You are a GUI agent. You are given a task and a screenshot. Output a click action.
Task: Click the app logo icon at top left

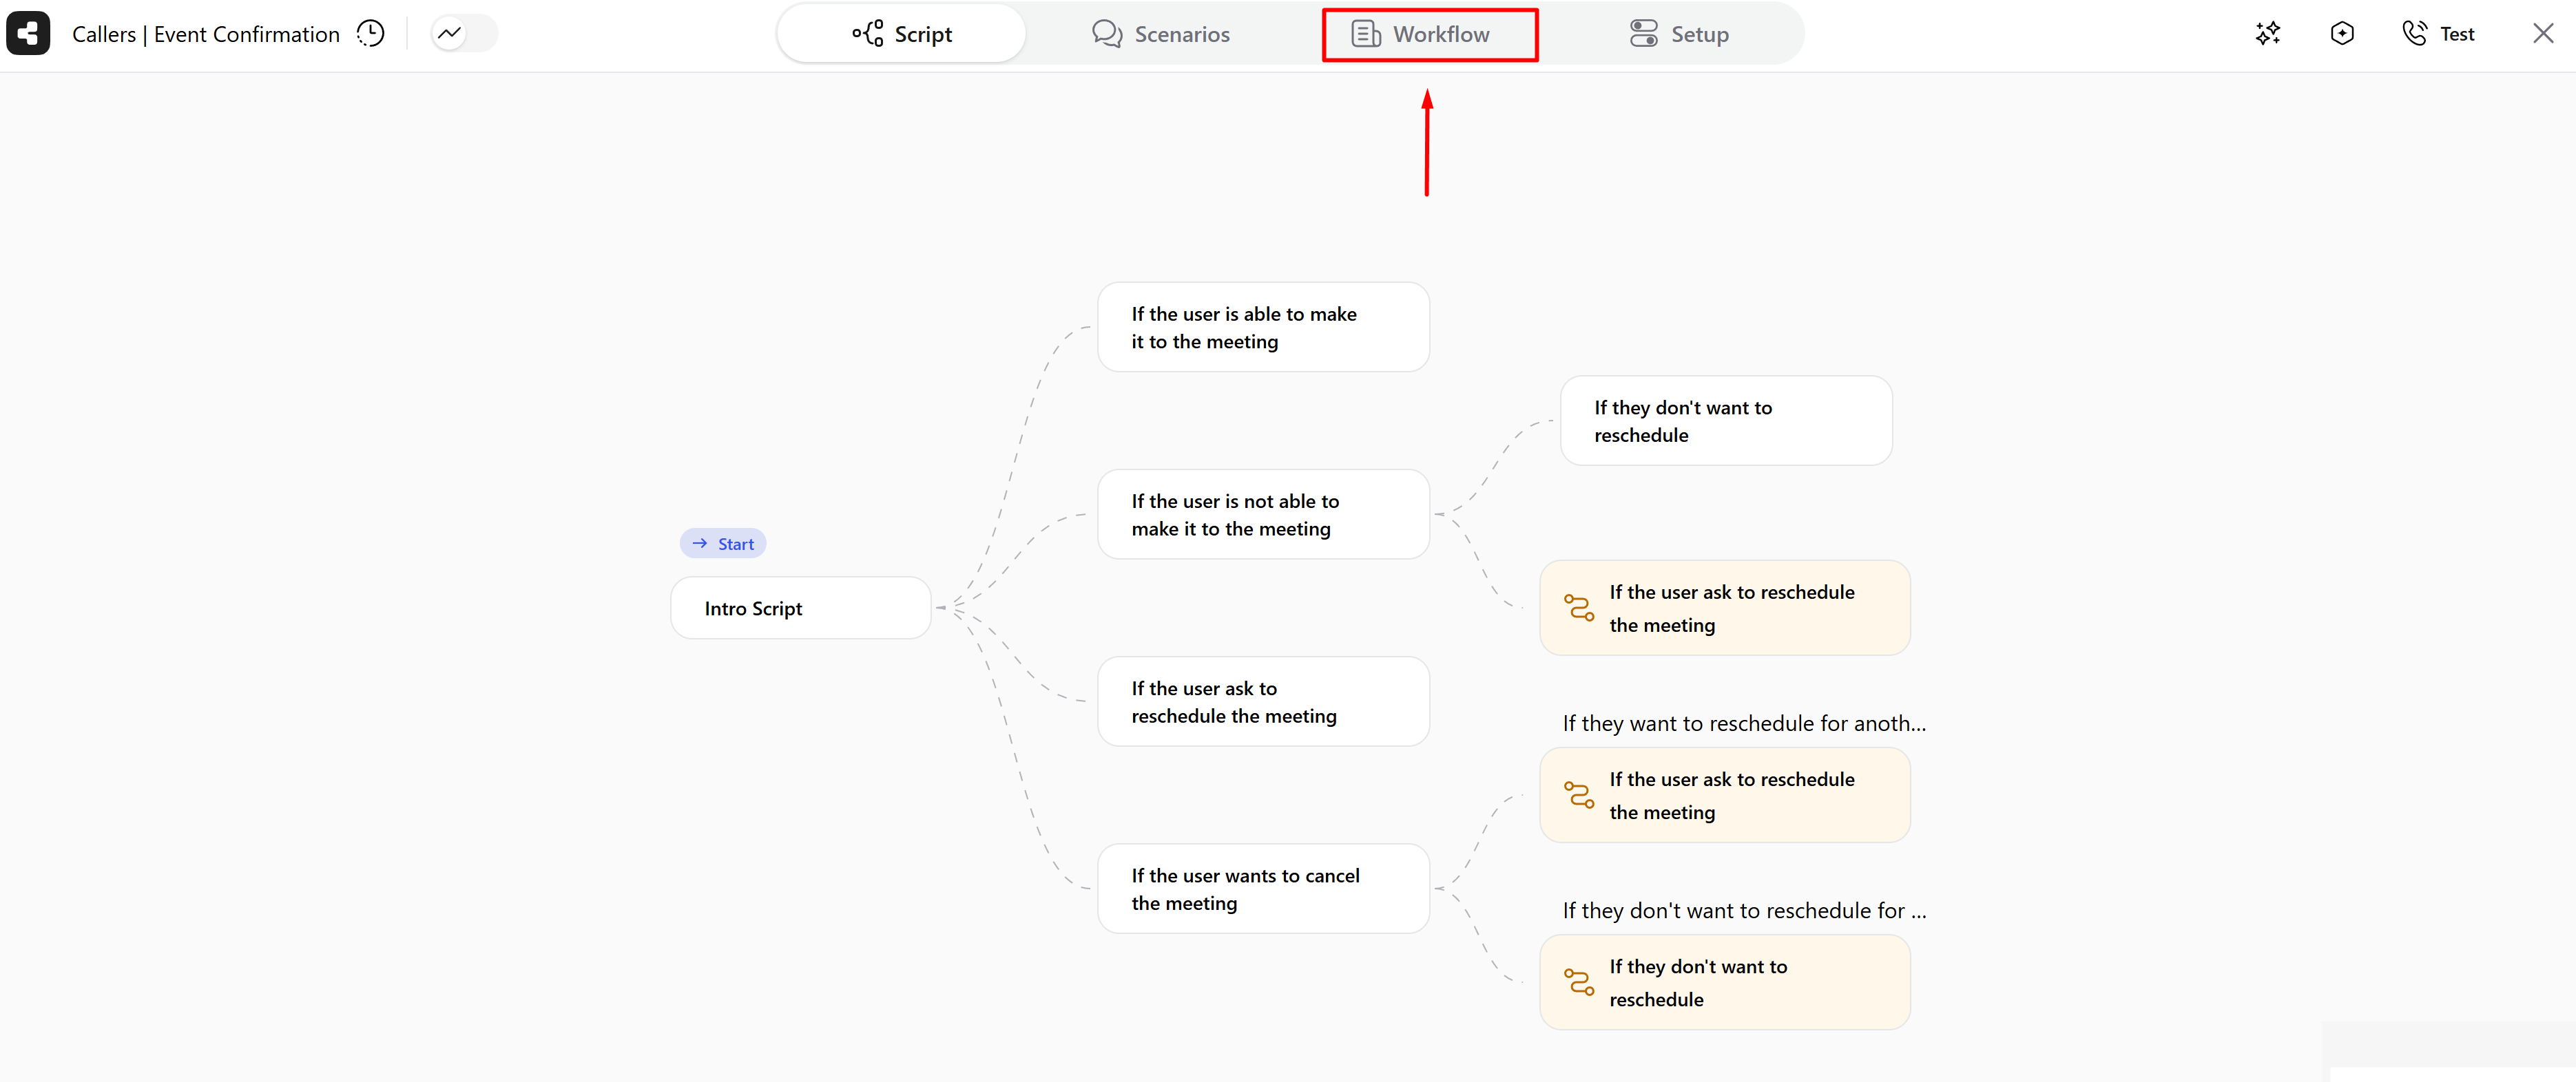coord(28,34)
